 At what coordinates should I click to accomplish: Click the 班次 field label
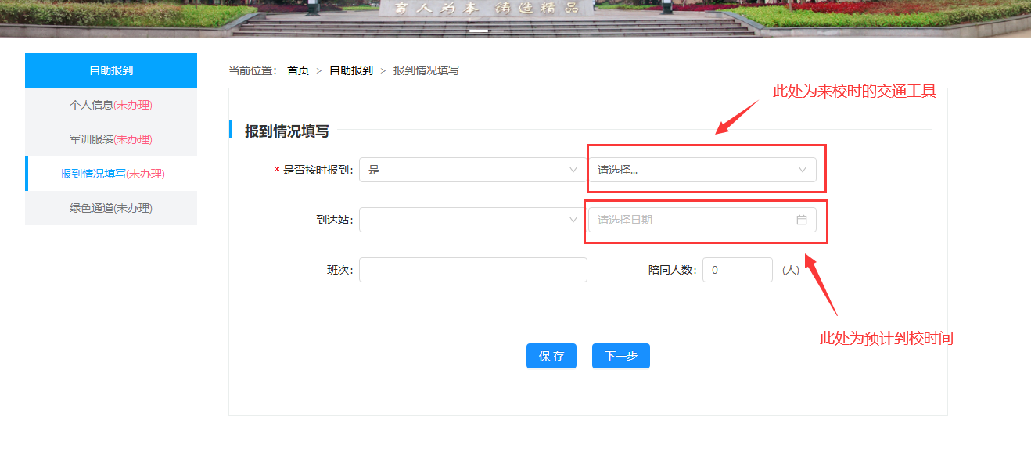(x=340, y=270)
